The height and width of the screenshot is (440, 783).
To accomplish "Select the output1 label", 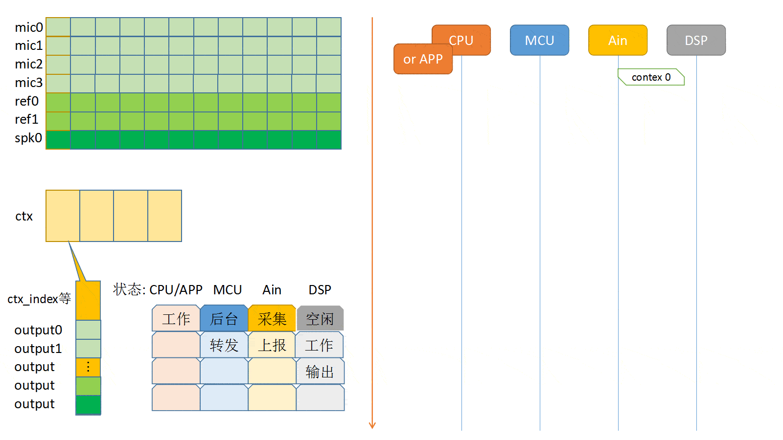I will point(38,349).
